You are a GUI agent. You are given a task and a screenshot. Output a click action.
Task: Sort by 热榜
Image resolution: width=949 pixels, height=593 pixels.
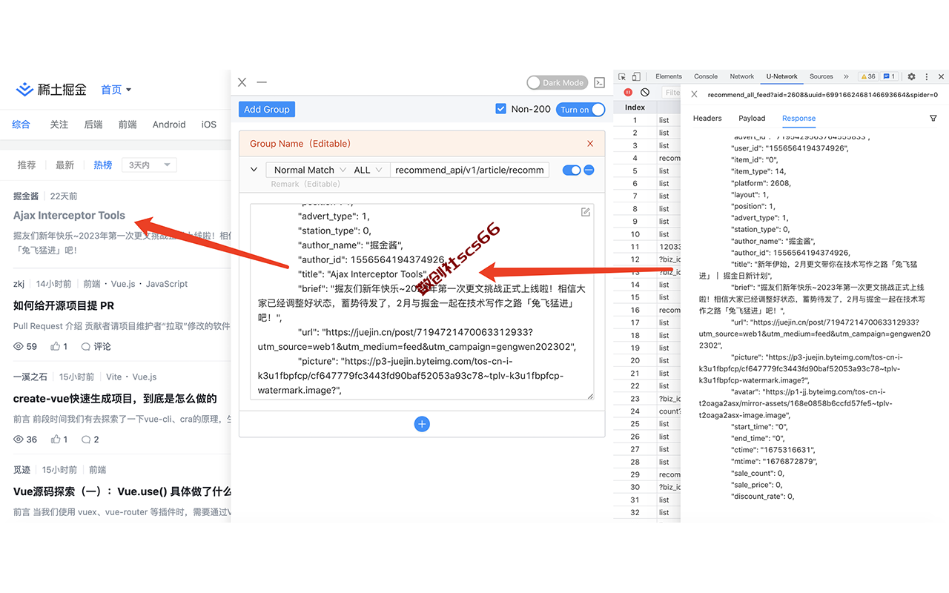pyautogui.click(x=103, y=165)
